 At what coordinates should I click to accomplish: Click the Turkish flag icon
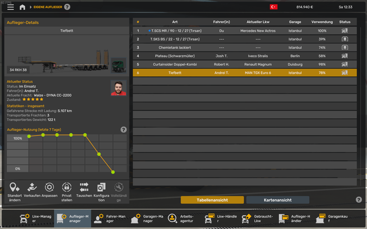[x=274, y=7]
